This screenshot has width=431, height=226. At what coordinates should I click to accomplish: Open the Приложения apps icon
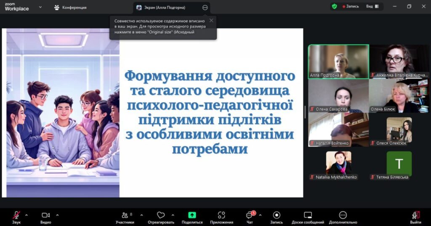tap(221, 215)
